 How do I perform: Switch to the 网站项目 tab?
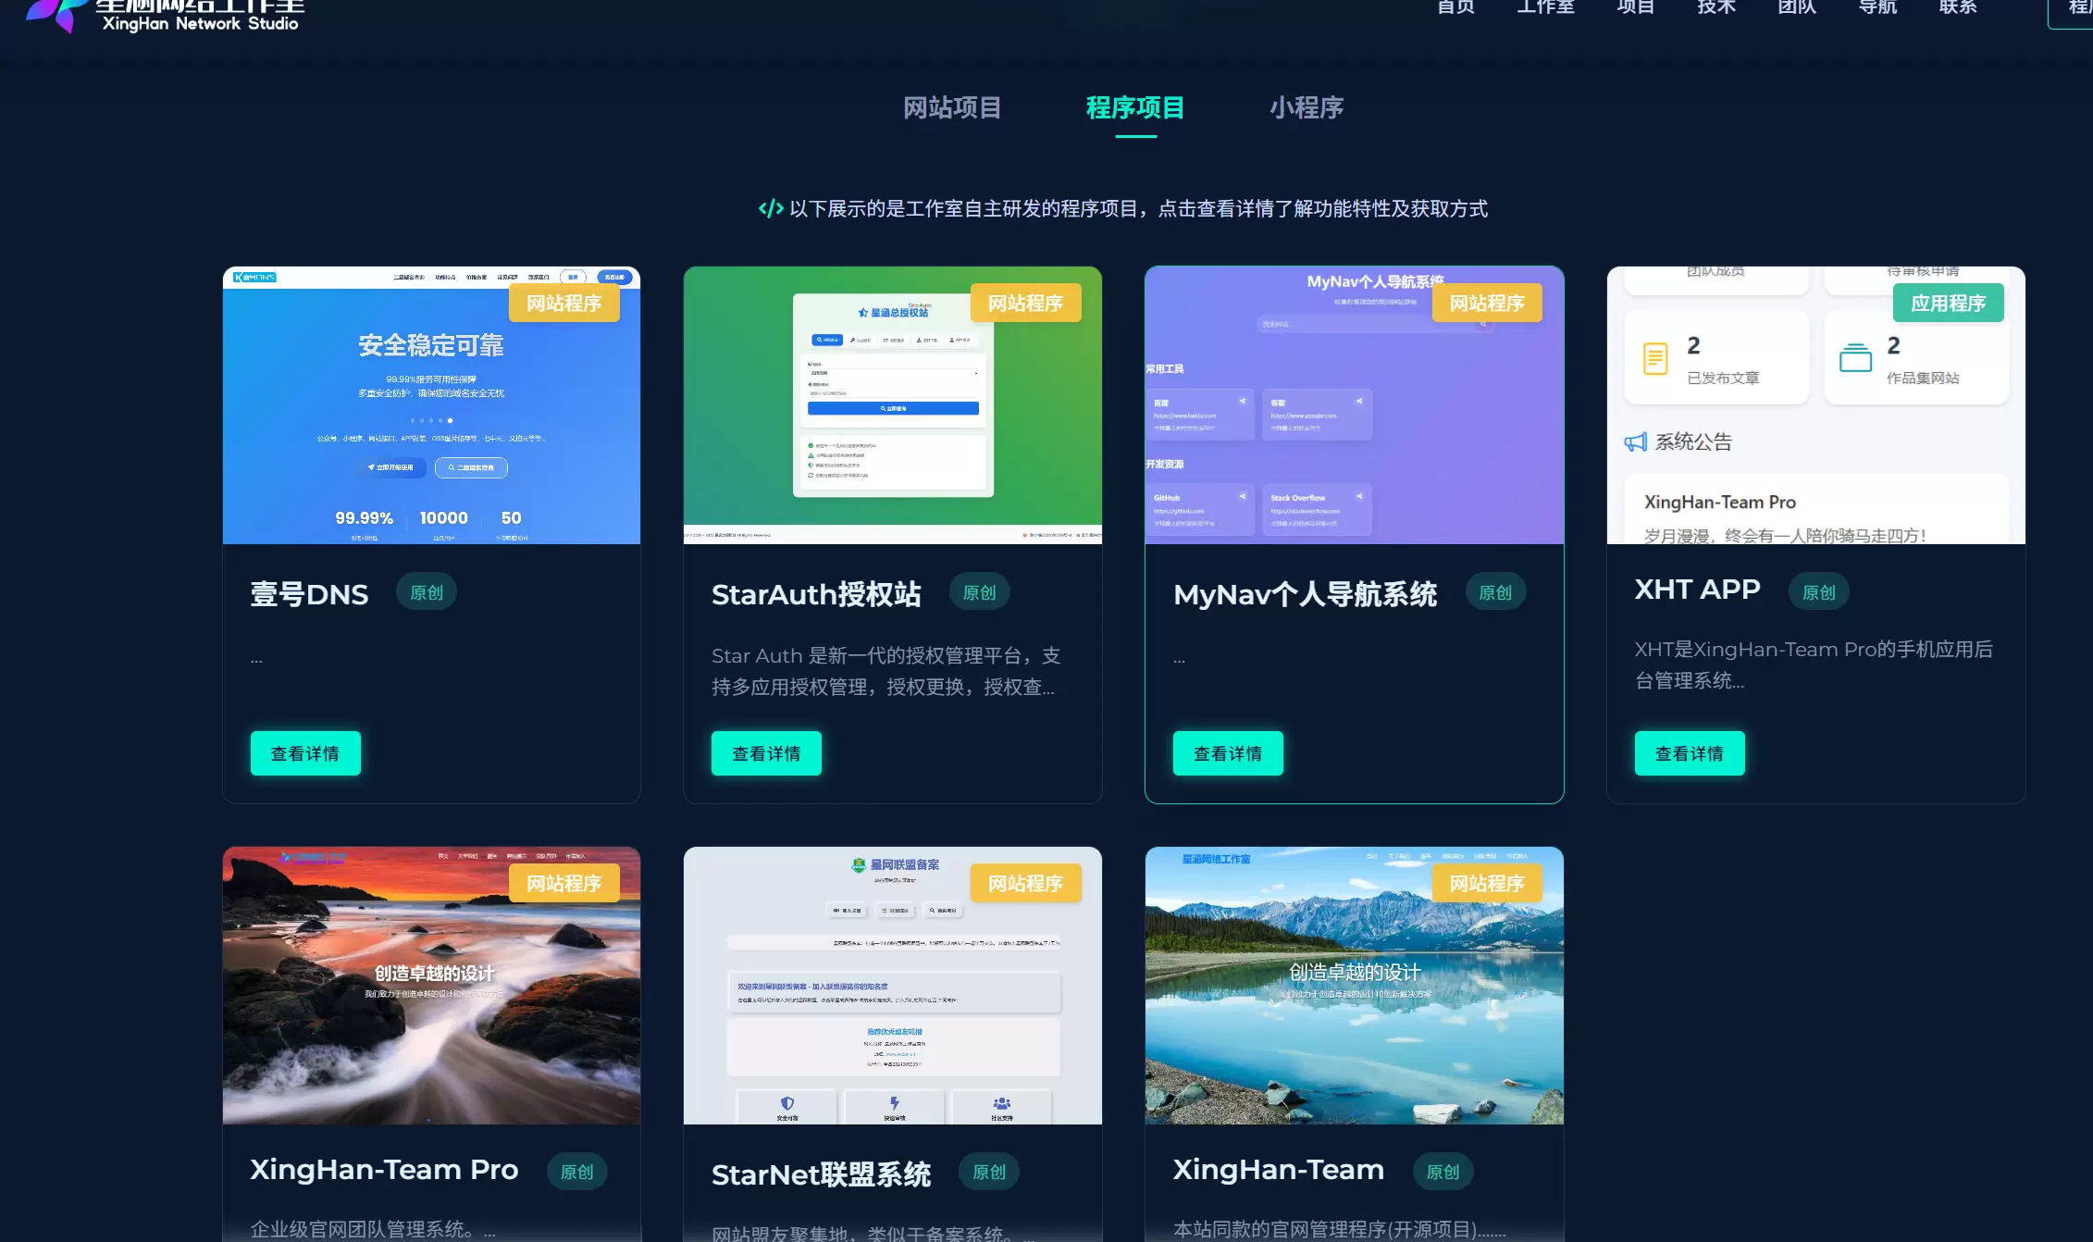pos(952,108)
